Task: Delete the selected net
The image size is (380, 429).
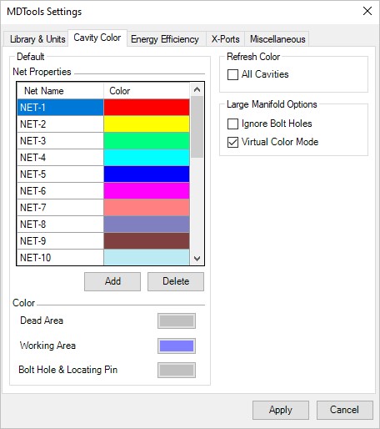Action: [176, 281]
